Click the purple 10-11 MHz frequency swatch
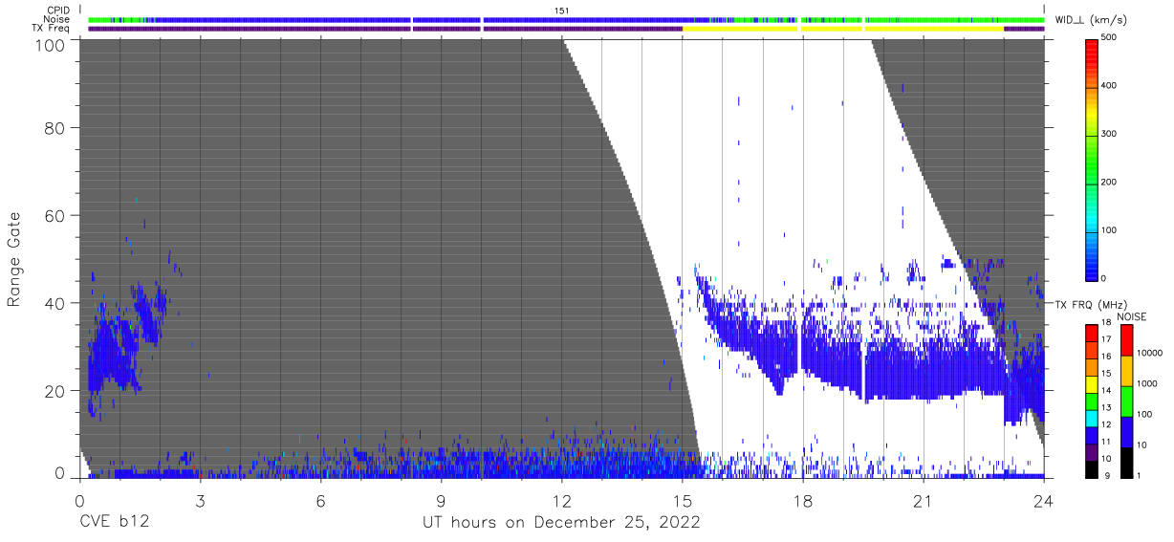Image resolution: width=1174 pixels, height=542 pixels. 1090,450
